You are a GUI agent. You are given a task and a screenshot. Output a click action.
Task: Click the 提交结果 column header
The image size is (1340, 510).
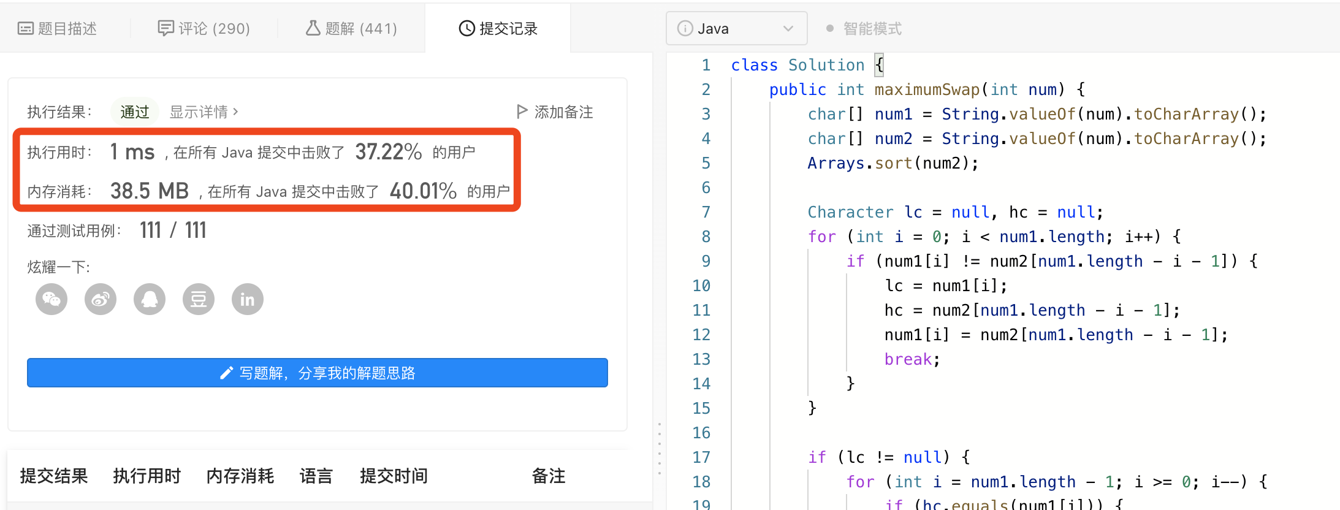54,476
